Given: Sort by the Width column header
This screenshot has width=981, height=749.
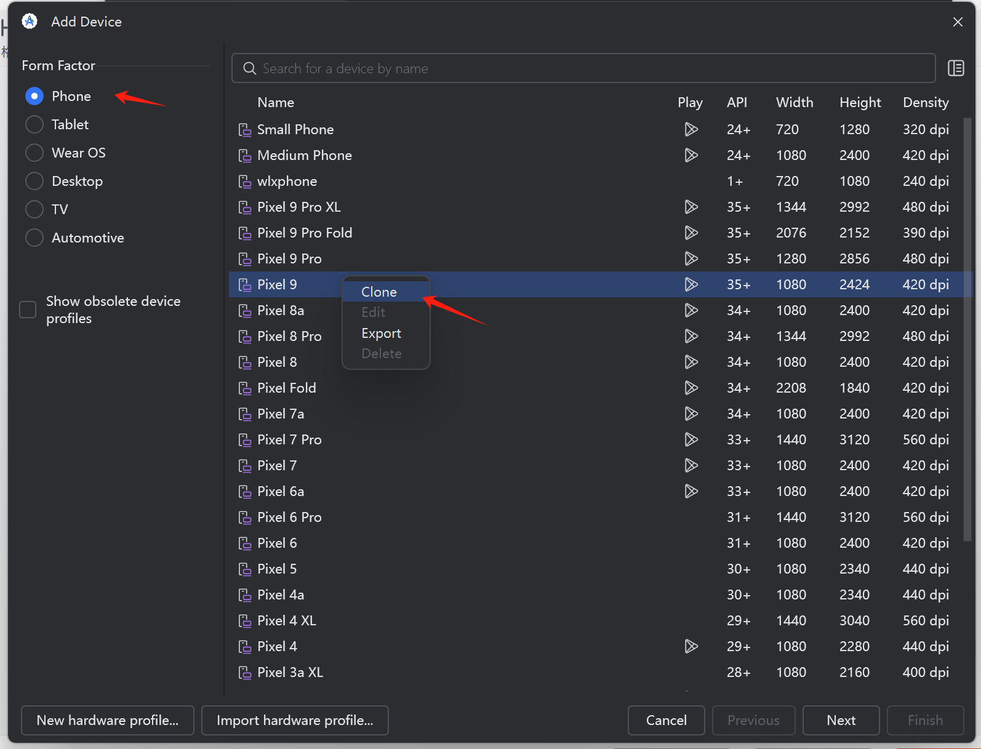Looking at the screenshot, I should pyautogui.click(x=795, y=102).
